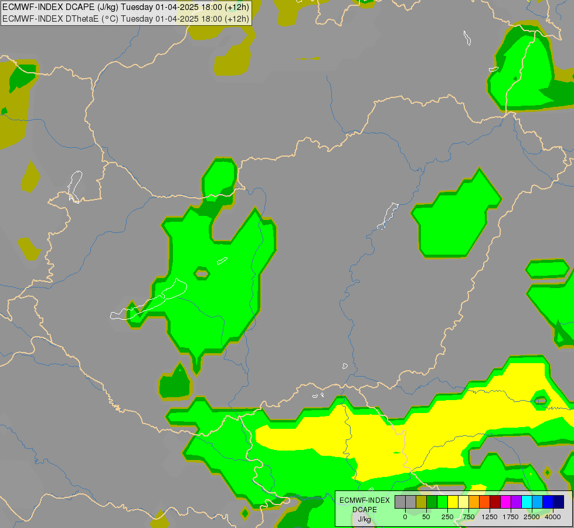Screen dimensions: 574x528
Task: Click the white Lake Balaton outline on the map
Action: pyautogui.click(x=148, y=299)
